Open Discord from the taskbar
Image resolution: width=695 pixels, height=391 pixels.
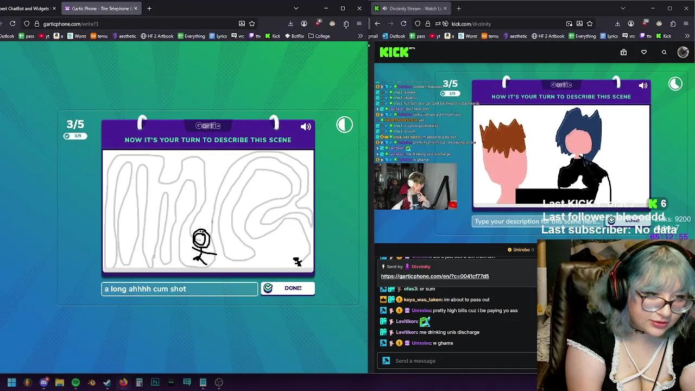pyautogui.click(x=43, y=382)
